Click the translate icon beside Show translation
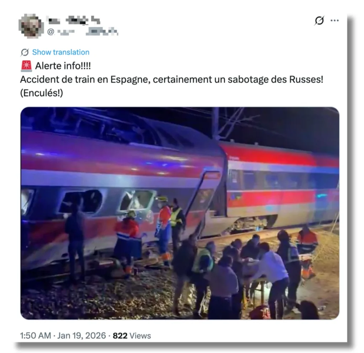The height and width of the screenshot is (353, 364). (25, 53)
